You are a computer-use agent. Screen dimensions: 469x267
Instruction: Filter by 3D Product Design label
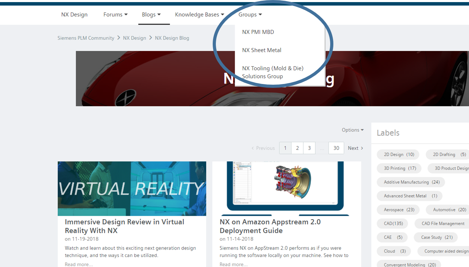(x=448, y=168)
